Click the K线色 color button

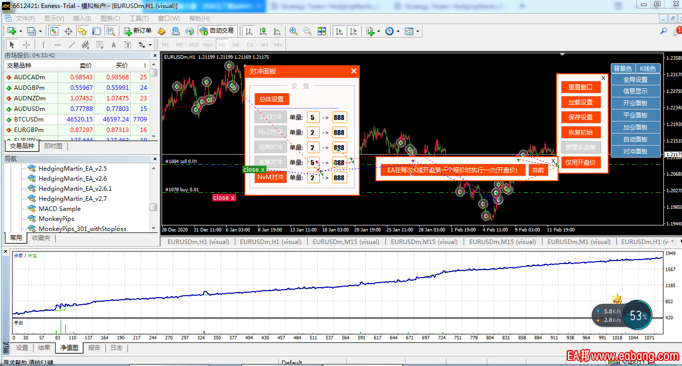[x=648, y=68]
